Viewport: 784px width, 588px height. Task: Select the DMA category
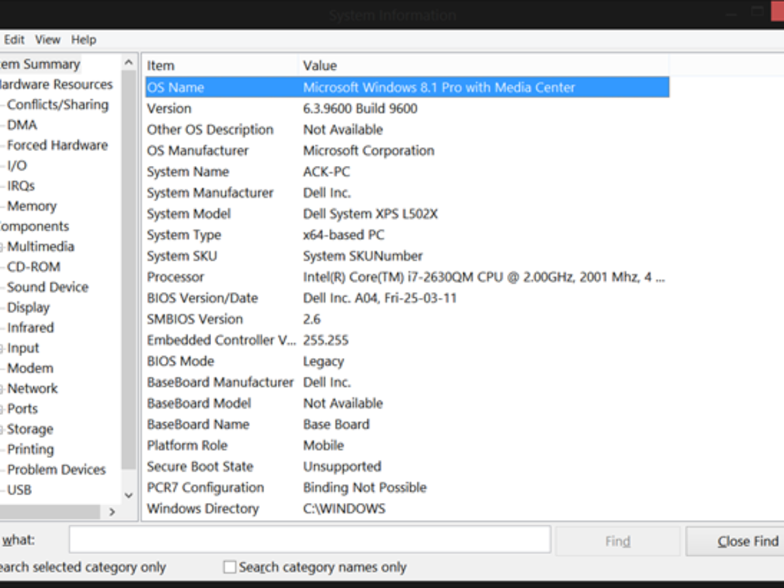tap(22, 125)
